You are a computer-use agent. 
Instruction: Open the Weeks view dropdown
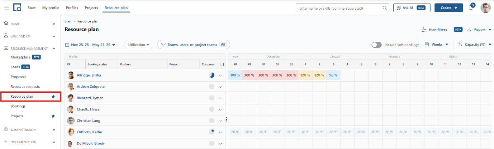click(436, 45)
